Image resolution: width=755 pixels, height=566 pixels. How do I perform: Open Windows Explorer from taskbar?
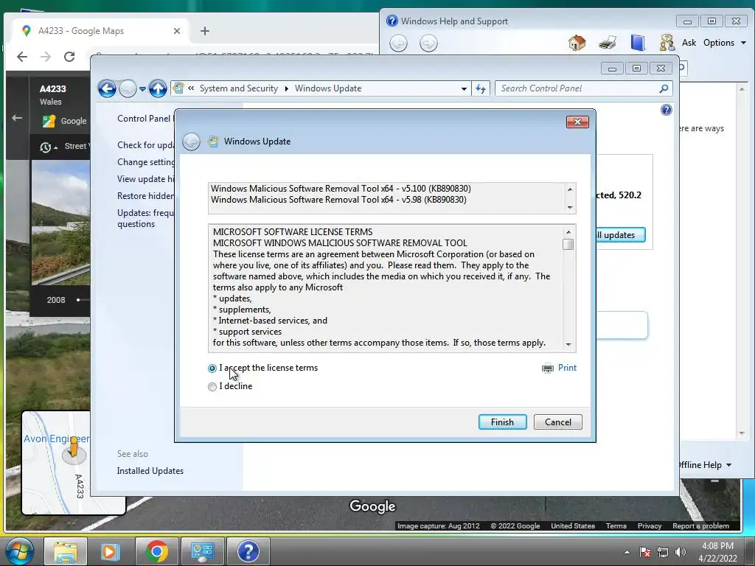65,551
